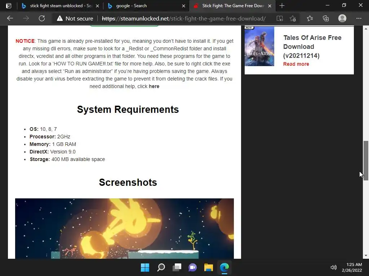Click the browser forward arrow
This screenshot has height=276, width=369.
(x=26, y=18)
